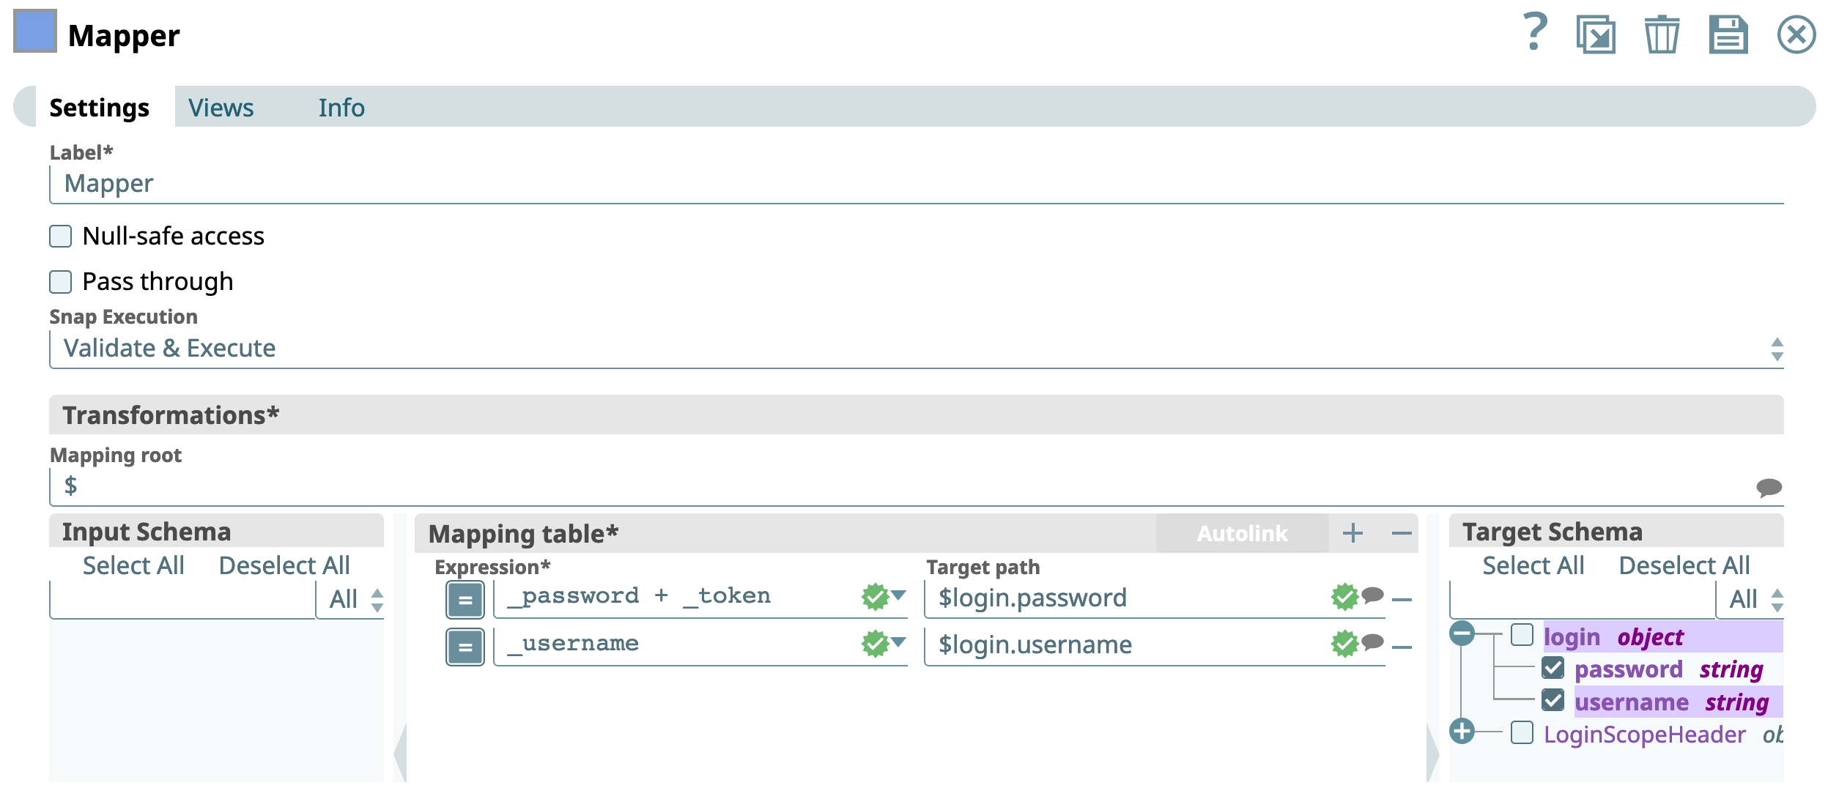Open comment bubble for $login.username target
1828x788 pixels.
(1373, 642)
